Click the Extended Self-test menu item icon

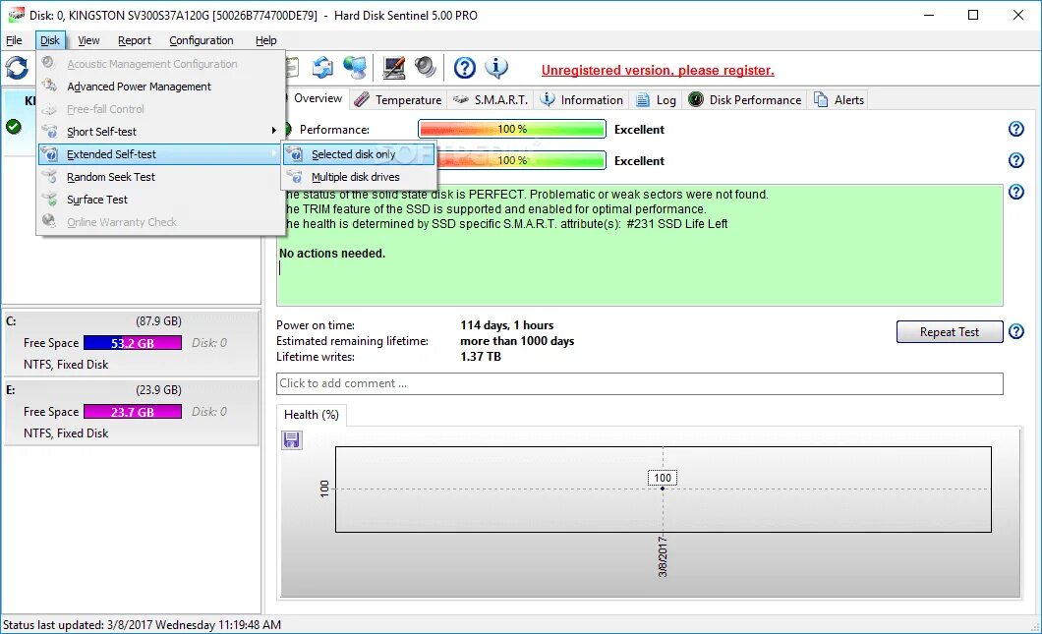coord(49,154)
